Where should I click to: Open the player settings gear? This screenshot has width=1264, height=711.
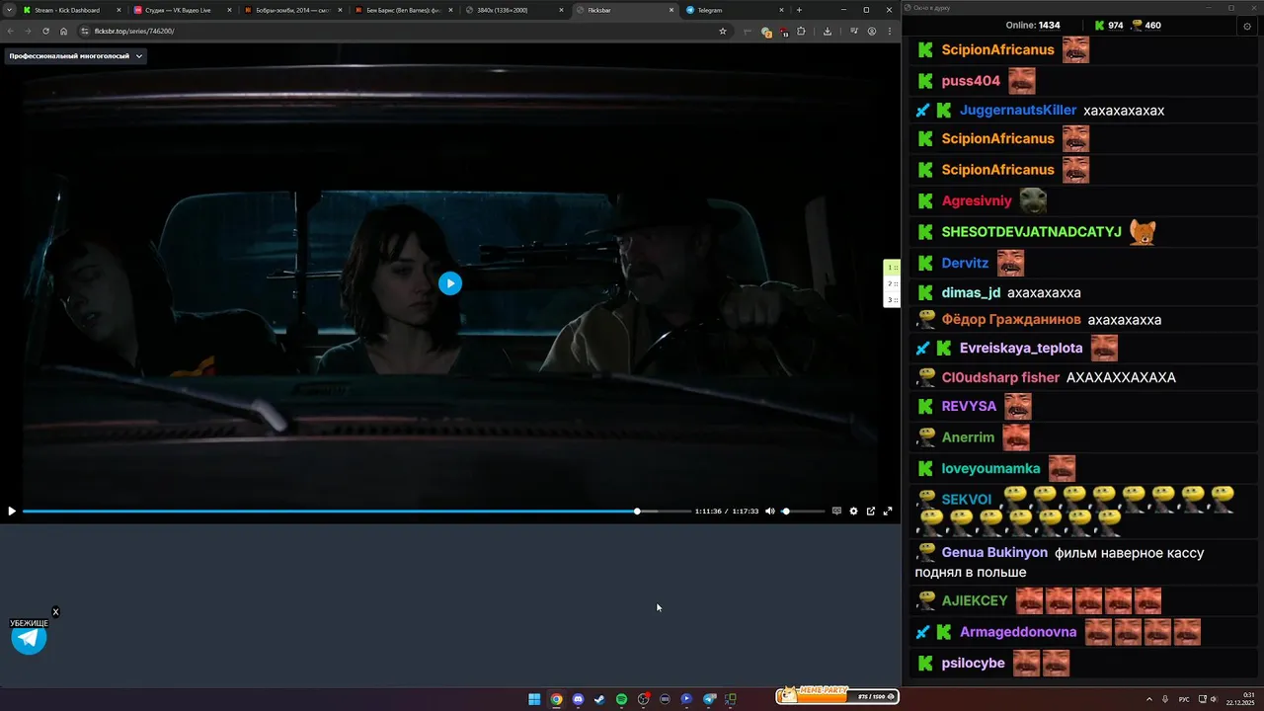pyautogui.click(x=853, y=512)
